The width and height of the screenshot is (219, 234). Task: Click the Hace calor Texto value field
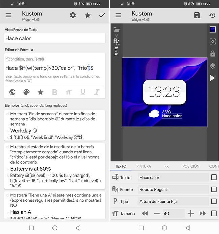(173, 177)
